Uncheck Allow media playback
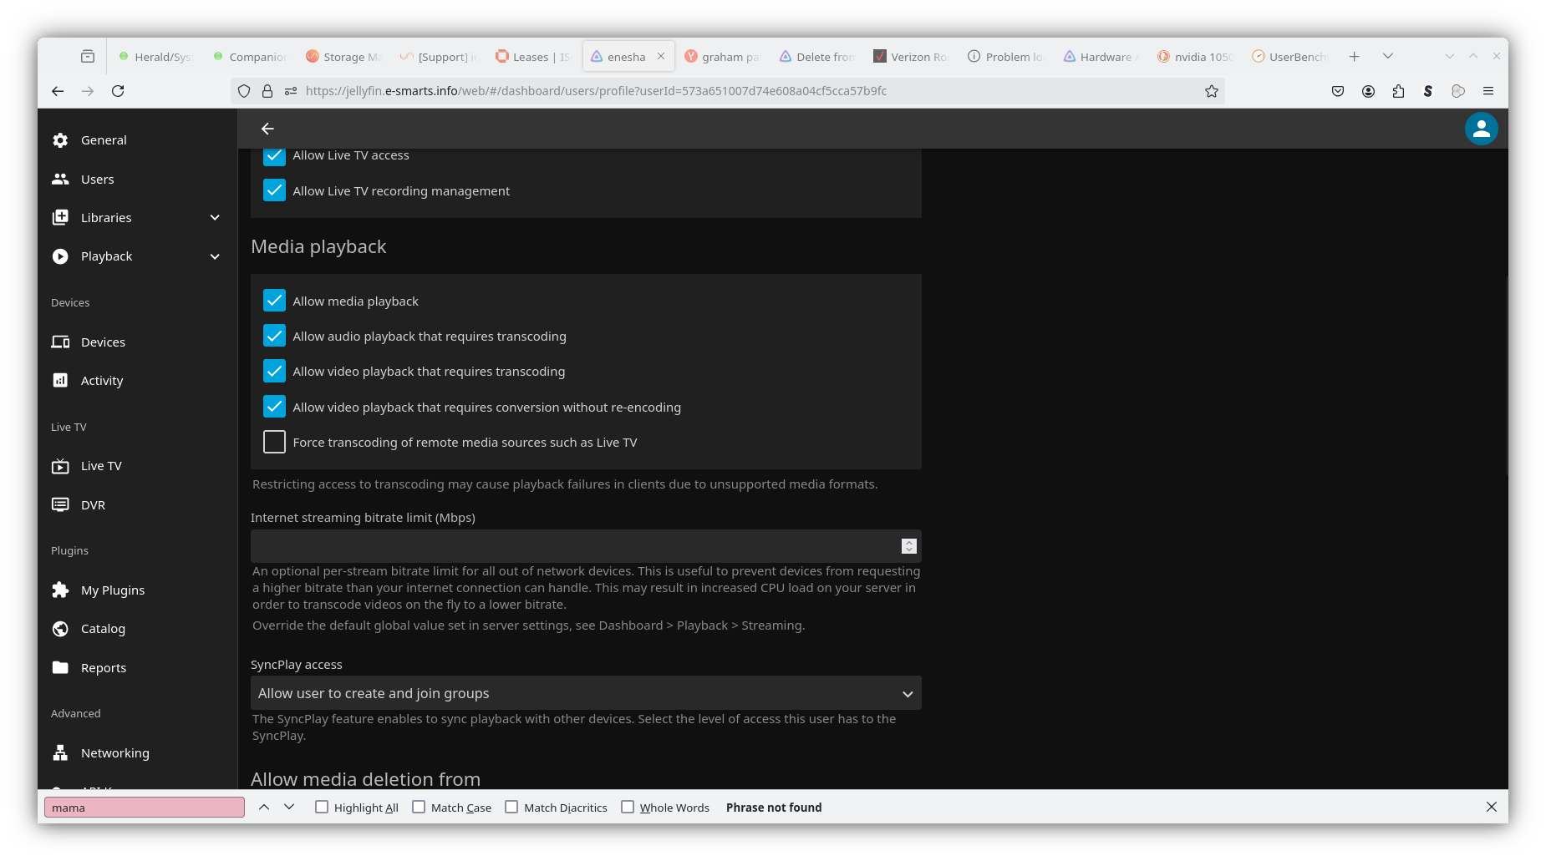1546x861 pixels. pyautogui.click(x=274, y=301)
